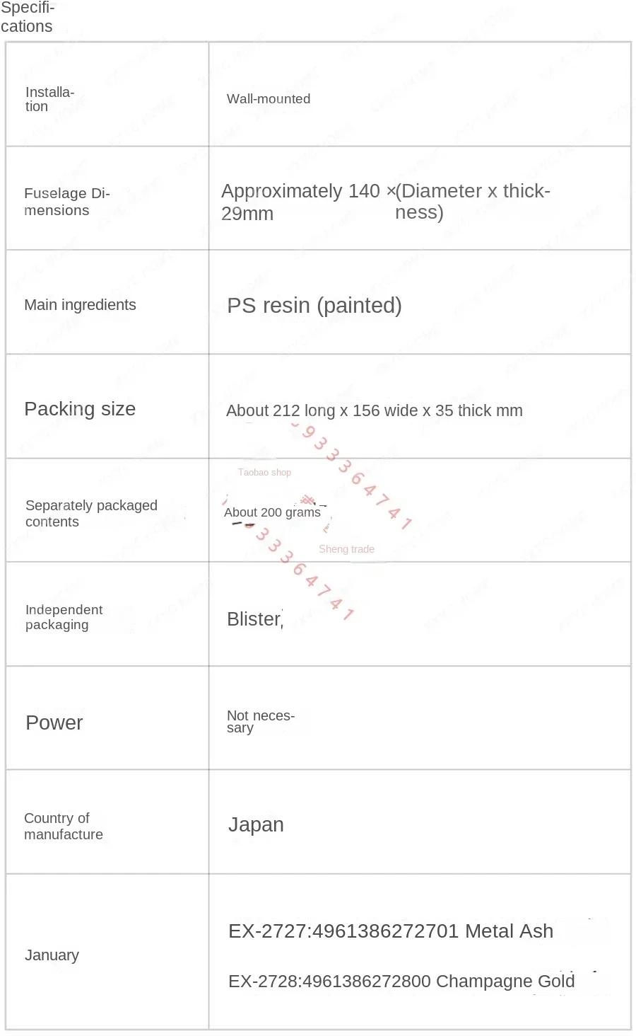
Task: Select the Separately packaged contents label
Action: click(91, 513)
